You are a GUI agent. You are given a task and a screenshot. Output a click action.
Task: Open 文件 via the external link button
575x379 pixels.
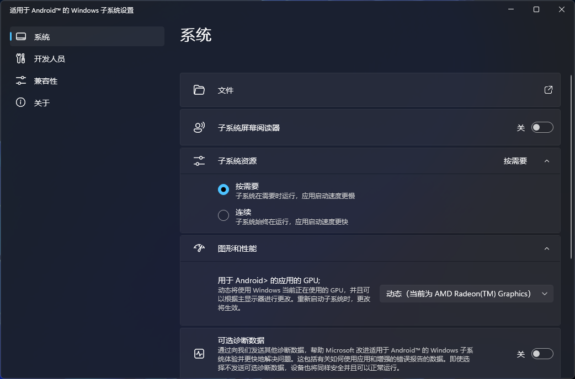[548, 90]
